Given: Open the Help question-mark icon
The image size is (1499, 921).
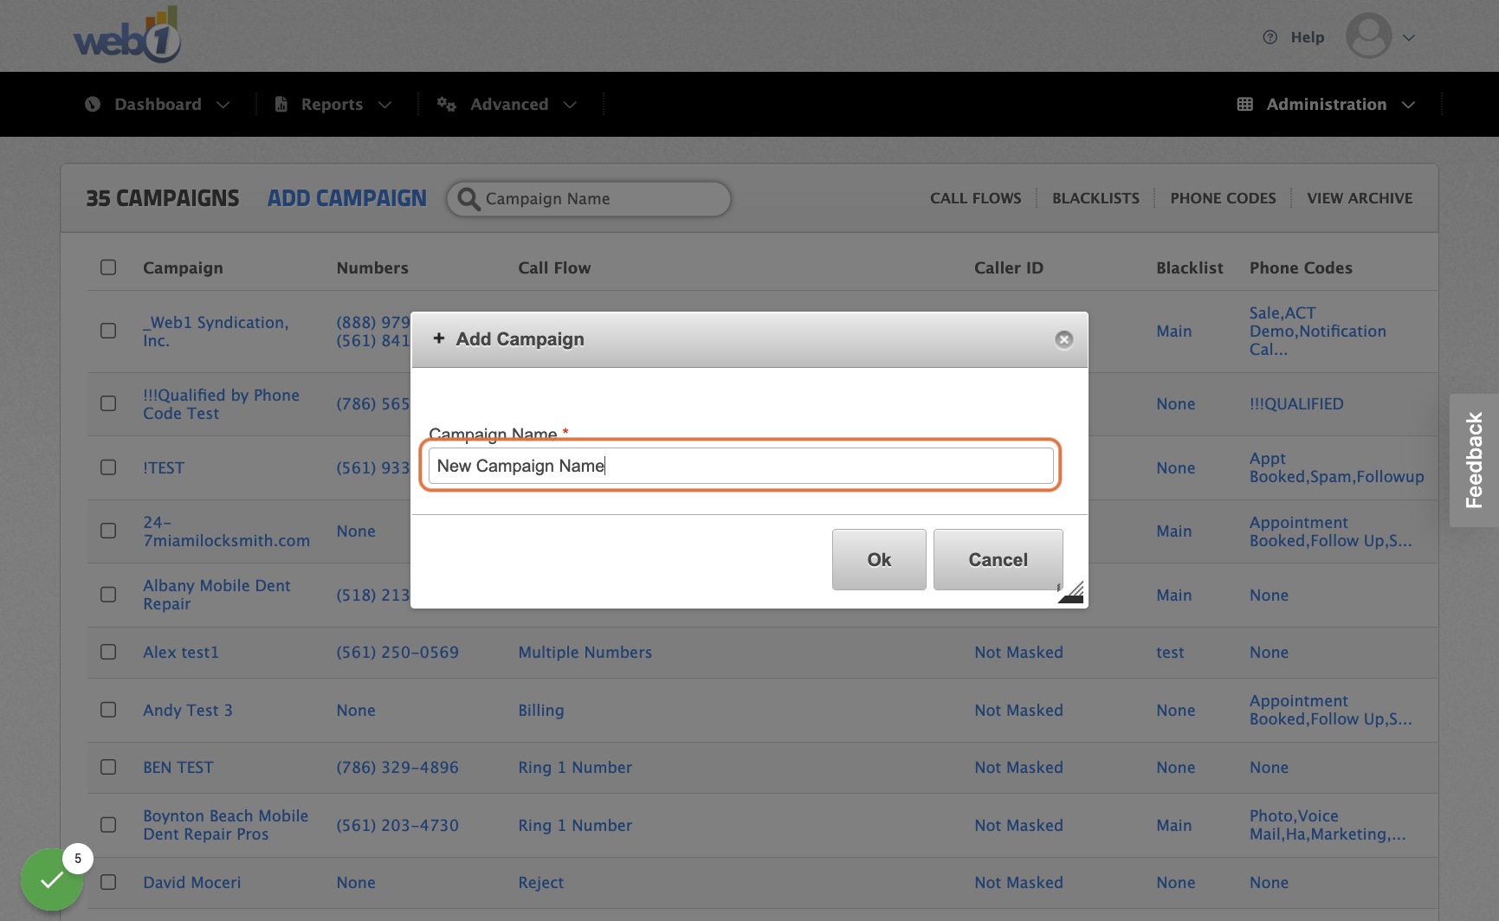Looking at the screenshot, I should coord(1270,37).
